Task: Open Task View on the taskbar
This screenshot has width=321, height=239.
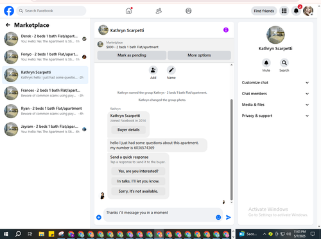Action: [30, 234]
